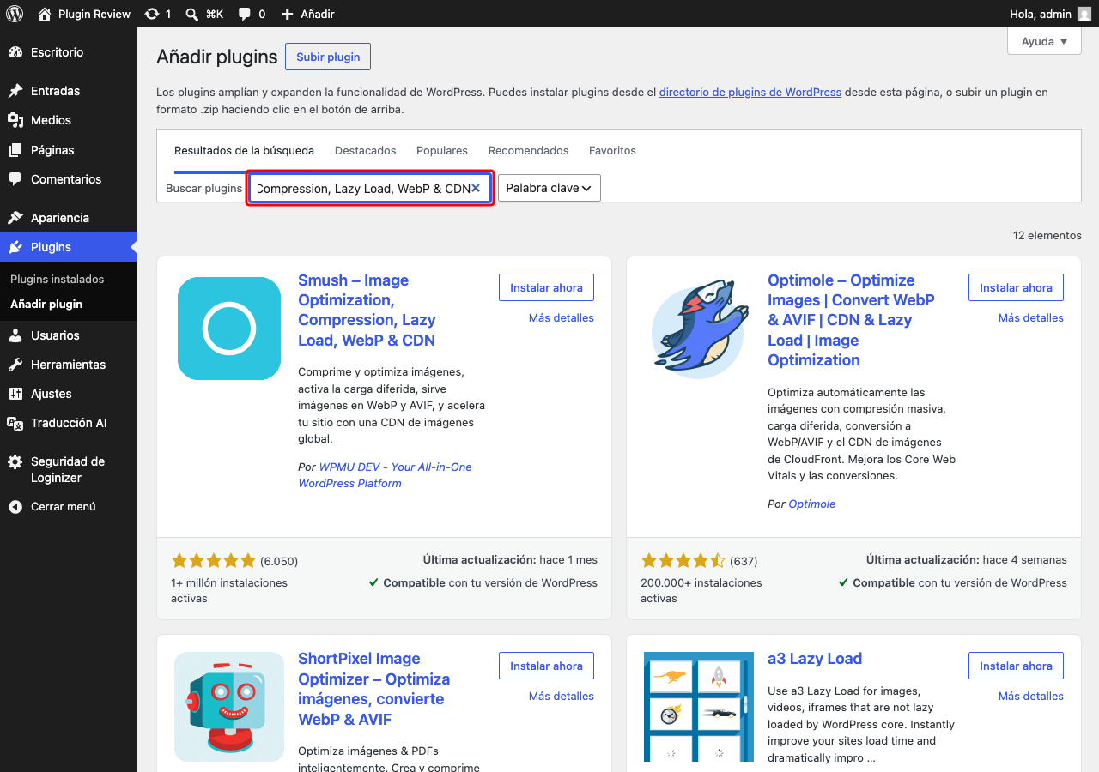View Más detalles for ShortPixel
Viewport: 1099px width, 772px height.
click(562, 697)
